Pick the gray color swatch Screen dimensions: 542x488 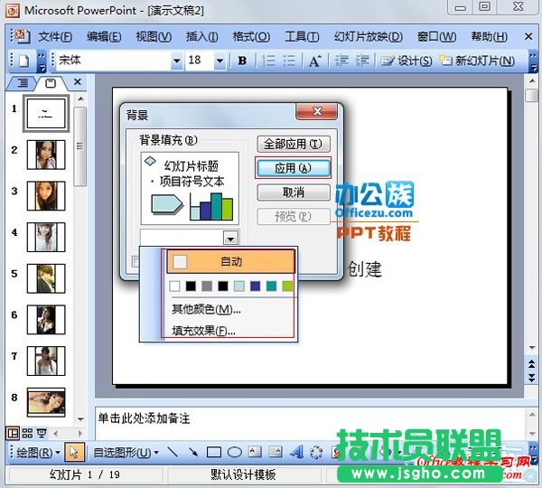coord(207,286)
